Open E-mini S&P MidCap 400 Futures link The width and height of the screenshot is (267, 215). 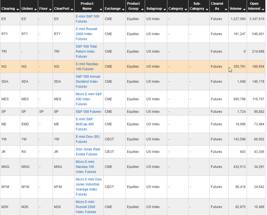(x=85, y=124)
